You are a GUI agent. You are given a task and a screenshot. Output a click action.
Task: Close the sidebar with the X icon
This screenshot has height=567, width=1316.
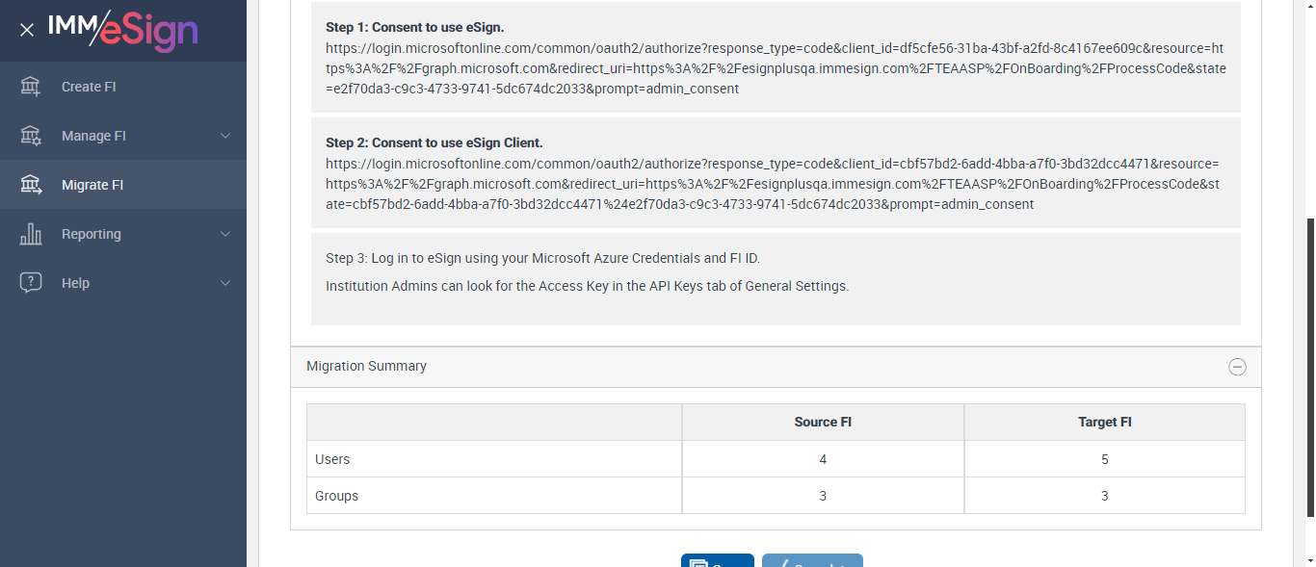pos(27,30)
